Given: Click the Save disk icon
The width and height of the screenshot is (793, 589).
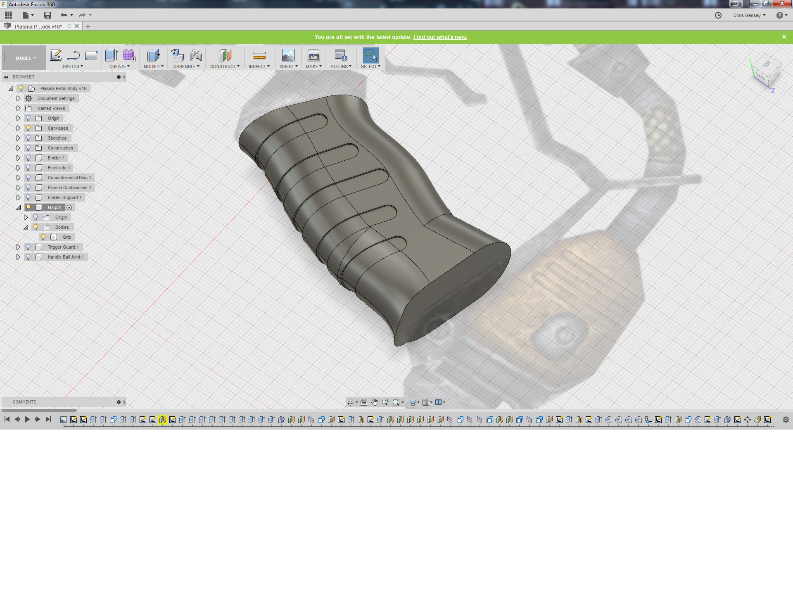Looking at the screenshot, I should [x=47, y=15].
